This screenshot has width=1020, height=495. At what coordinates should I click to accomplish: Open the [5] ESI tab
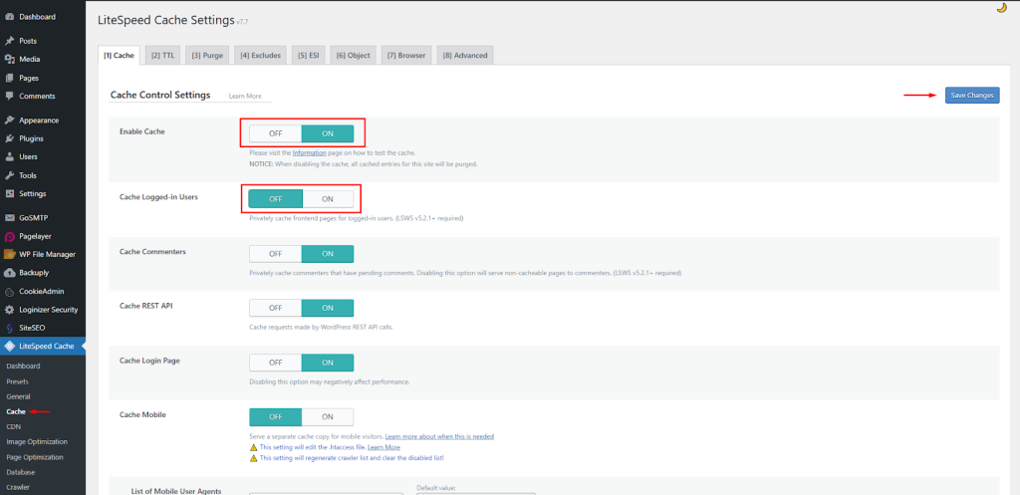(308, 56)
